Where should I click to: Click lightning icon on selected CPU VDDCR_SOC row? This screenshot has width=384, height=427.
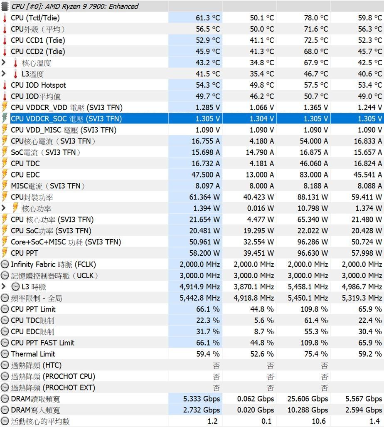tap(5, 119)
